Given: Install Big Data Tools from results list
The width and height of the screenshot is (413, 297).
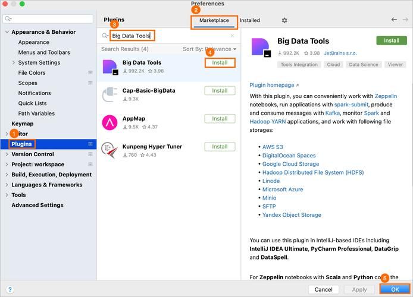Looking at the screenshot, I should [x=220, y=63].
